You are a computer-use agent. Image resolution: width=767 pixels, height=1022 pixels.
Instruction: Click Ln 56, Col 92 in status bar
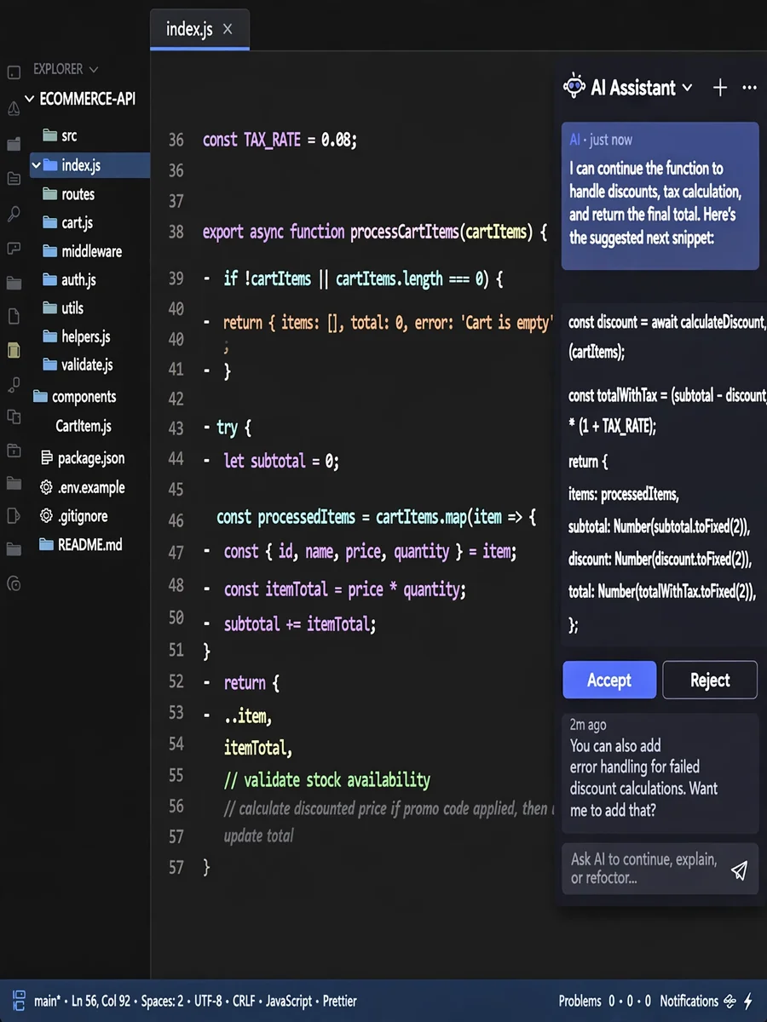[101, 1001]
